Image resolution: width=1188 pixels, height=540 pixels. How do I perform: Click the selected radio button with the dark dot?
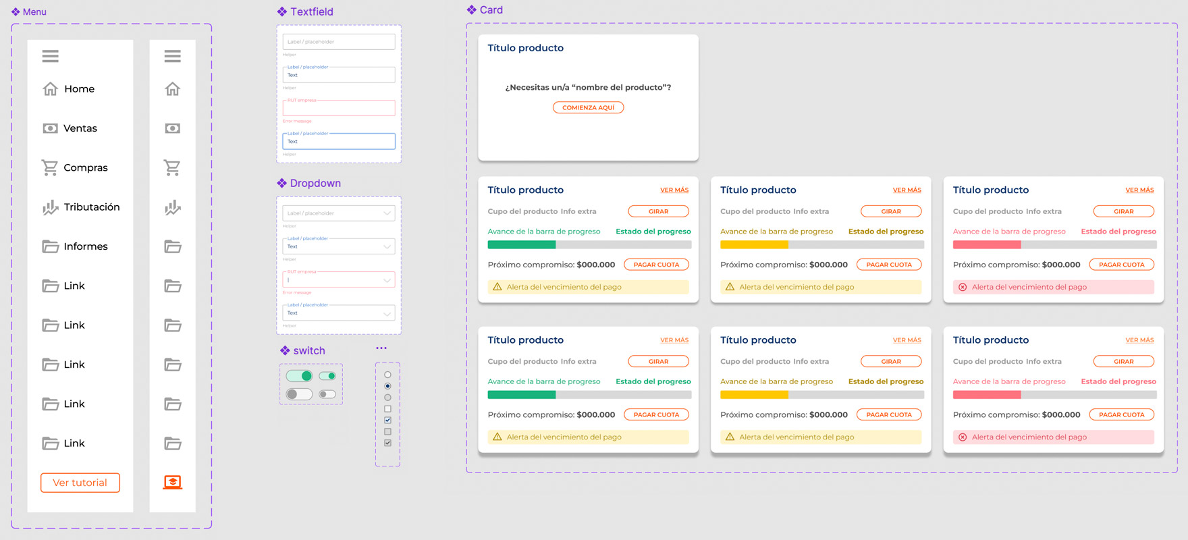tap(387, 386)
